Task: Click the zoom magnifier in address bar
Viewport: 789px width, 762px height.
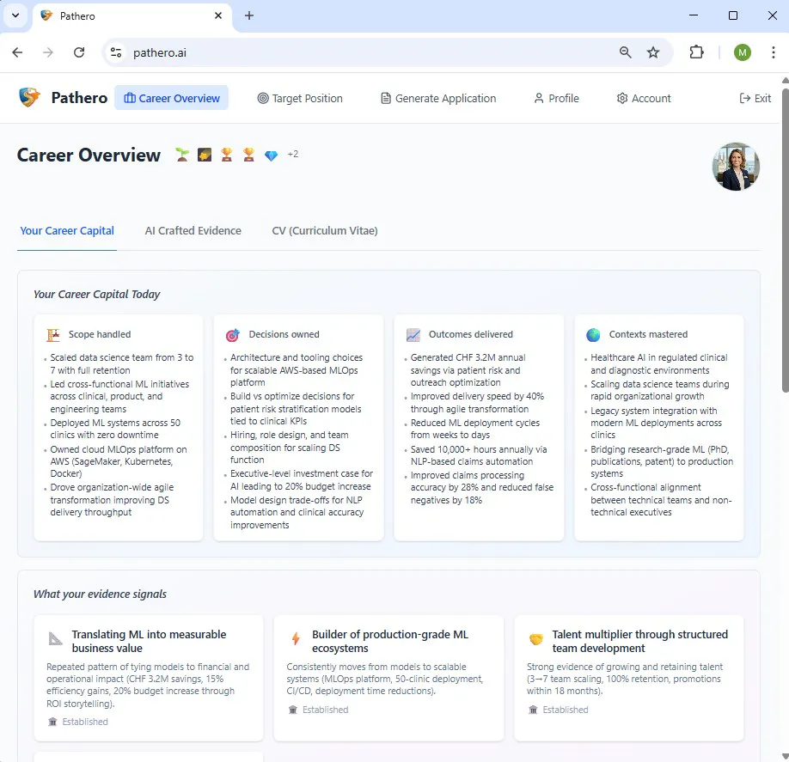Action: pyautogui.click(x=625, y=52)
